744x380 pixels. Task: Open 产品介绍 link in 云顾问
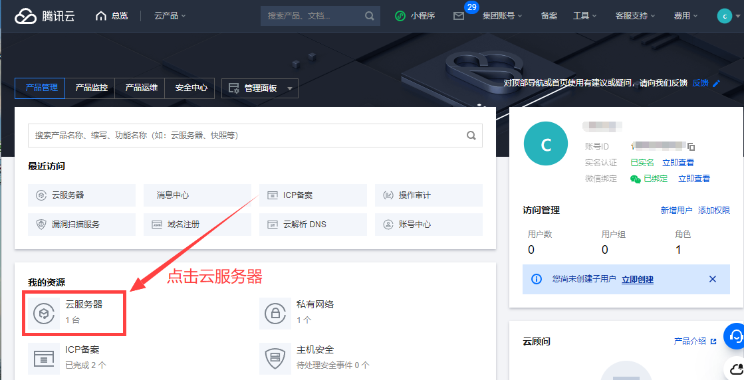point(695,341)
